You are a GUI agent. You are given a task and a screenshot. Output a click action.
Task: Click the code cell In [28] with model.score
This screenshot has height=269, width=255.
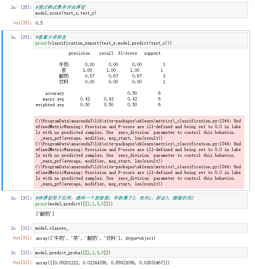point(140,10)
